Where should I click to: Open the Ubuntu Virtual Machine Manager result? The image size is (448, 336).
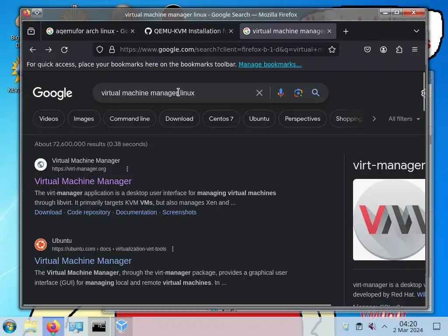(83, 261)
